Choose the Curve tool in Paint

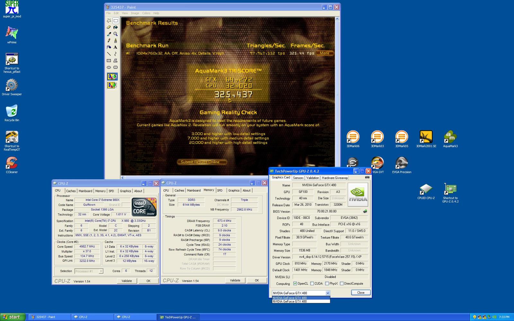coord(116,54)
